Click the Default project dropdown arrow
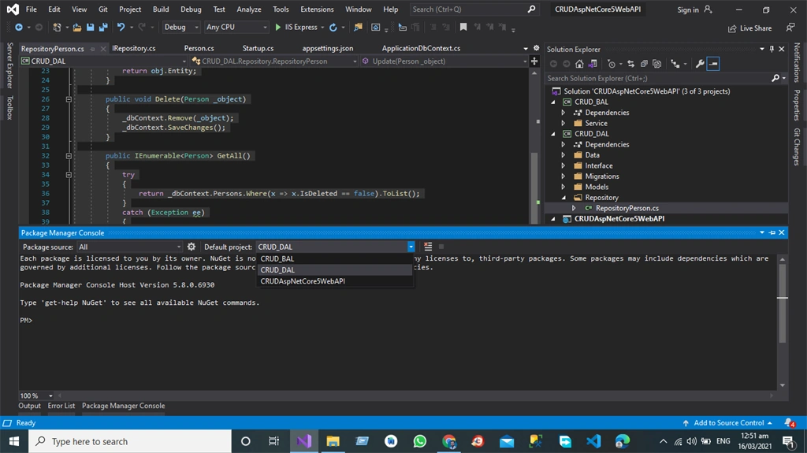 [411, 247]
